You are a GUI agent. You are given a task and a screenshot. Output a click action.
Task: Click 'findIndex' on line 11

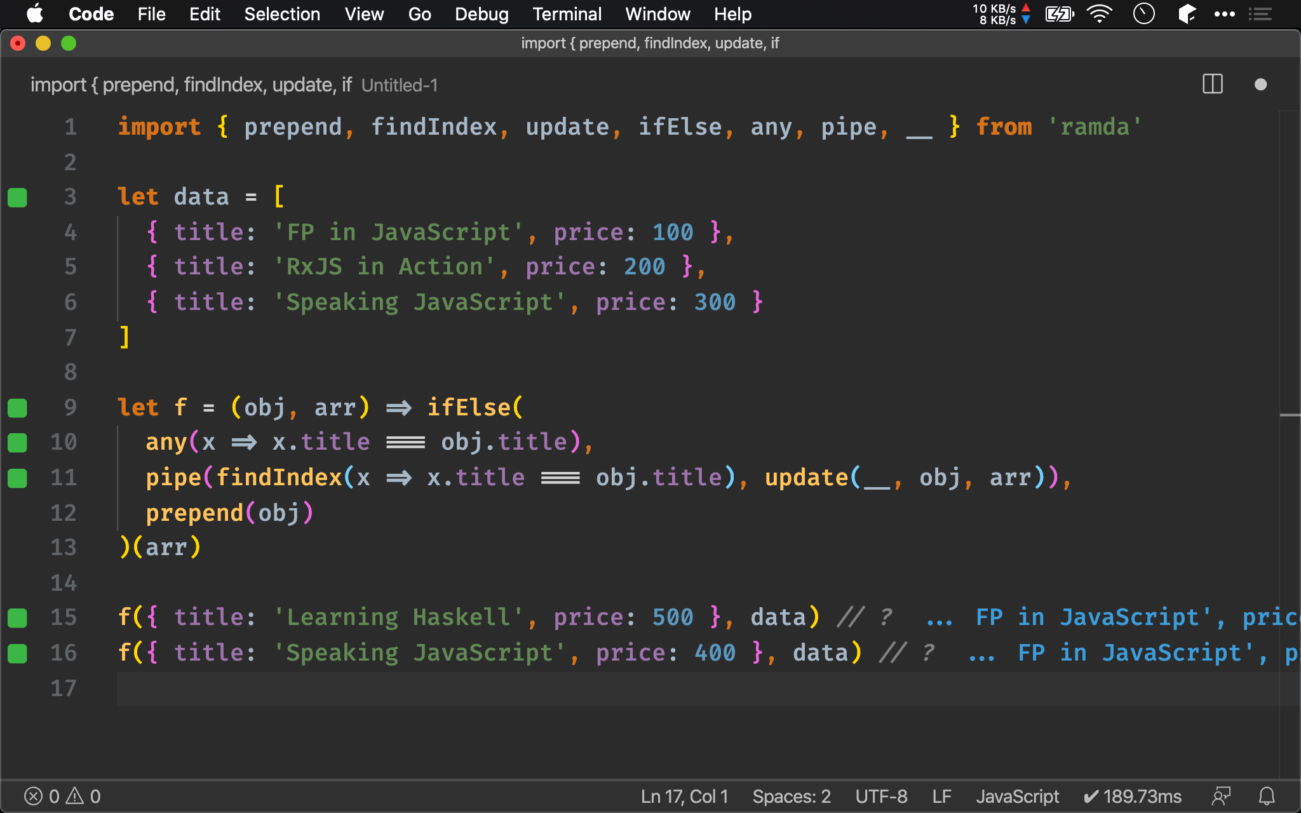(x=279, y=478)
